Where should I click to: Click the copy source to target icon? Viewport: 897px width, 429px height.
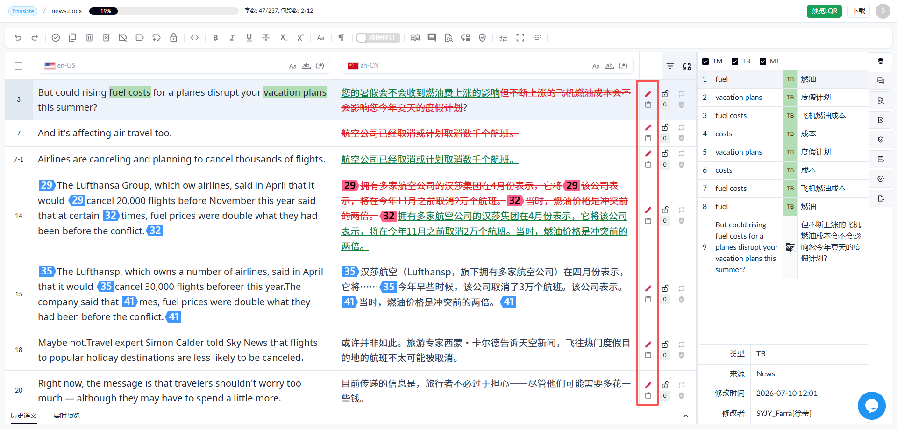pyautogui.click(x=72, y=38)
